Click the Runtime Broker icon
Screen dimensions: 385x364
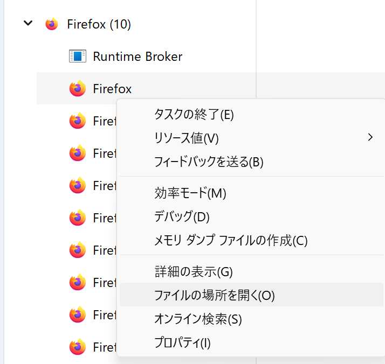pos(78,56)
